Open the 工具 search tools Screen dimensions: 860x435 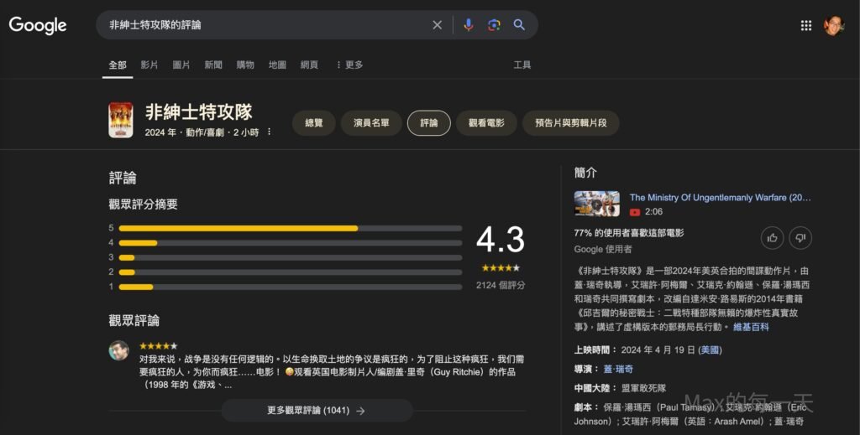point(522,65)
